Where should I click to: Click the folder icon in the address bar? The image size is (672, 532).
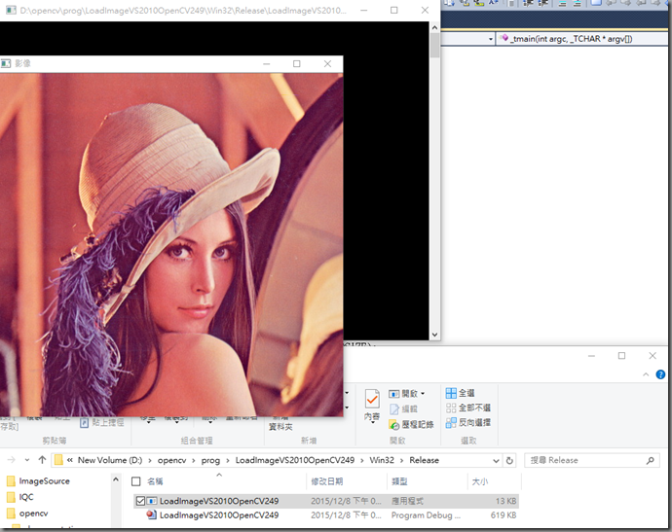[58, 460]
